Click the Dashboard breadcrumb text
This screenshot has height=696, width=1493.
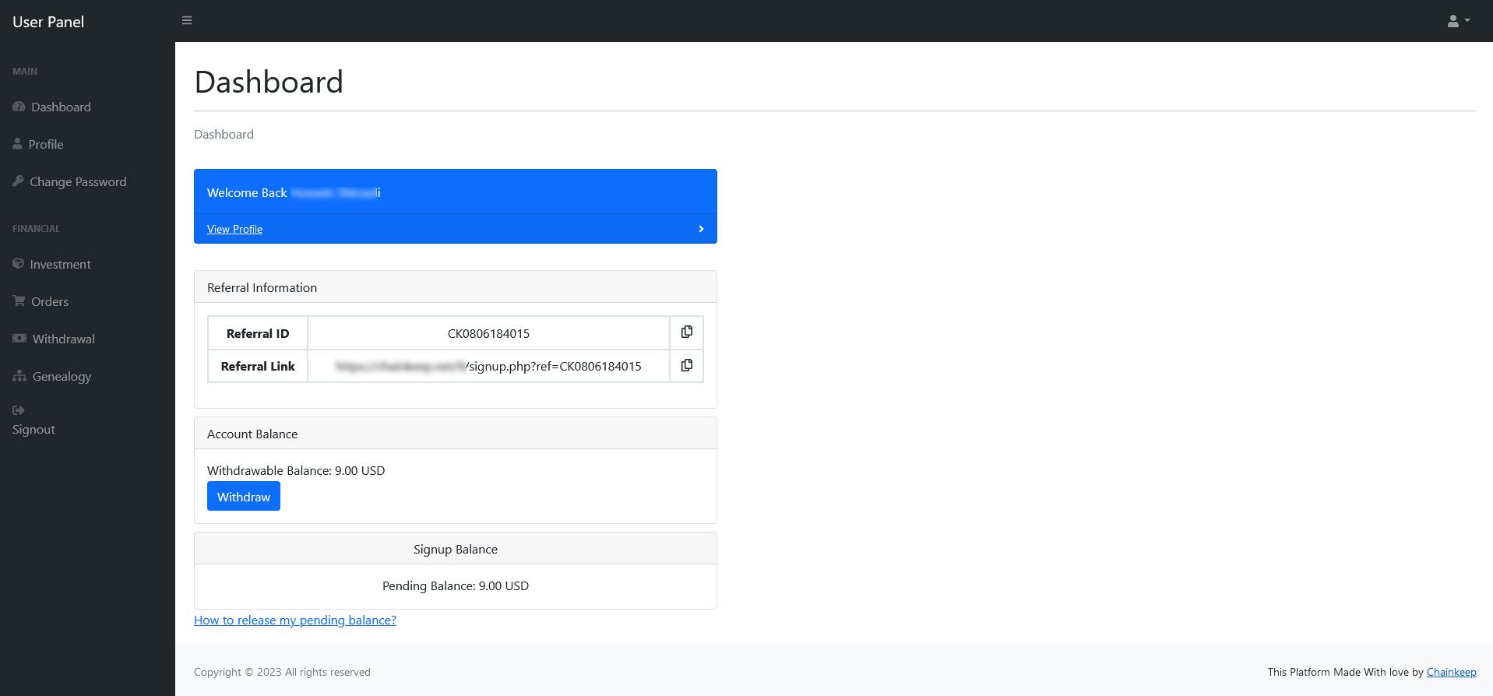point(224,134)
